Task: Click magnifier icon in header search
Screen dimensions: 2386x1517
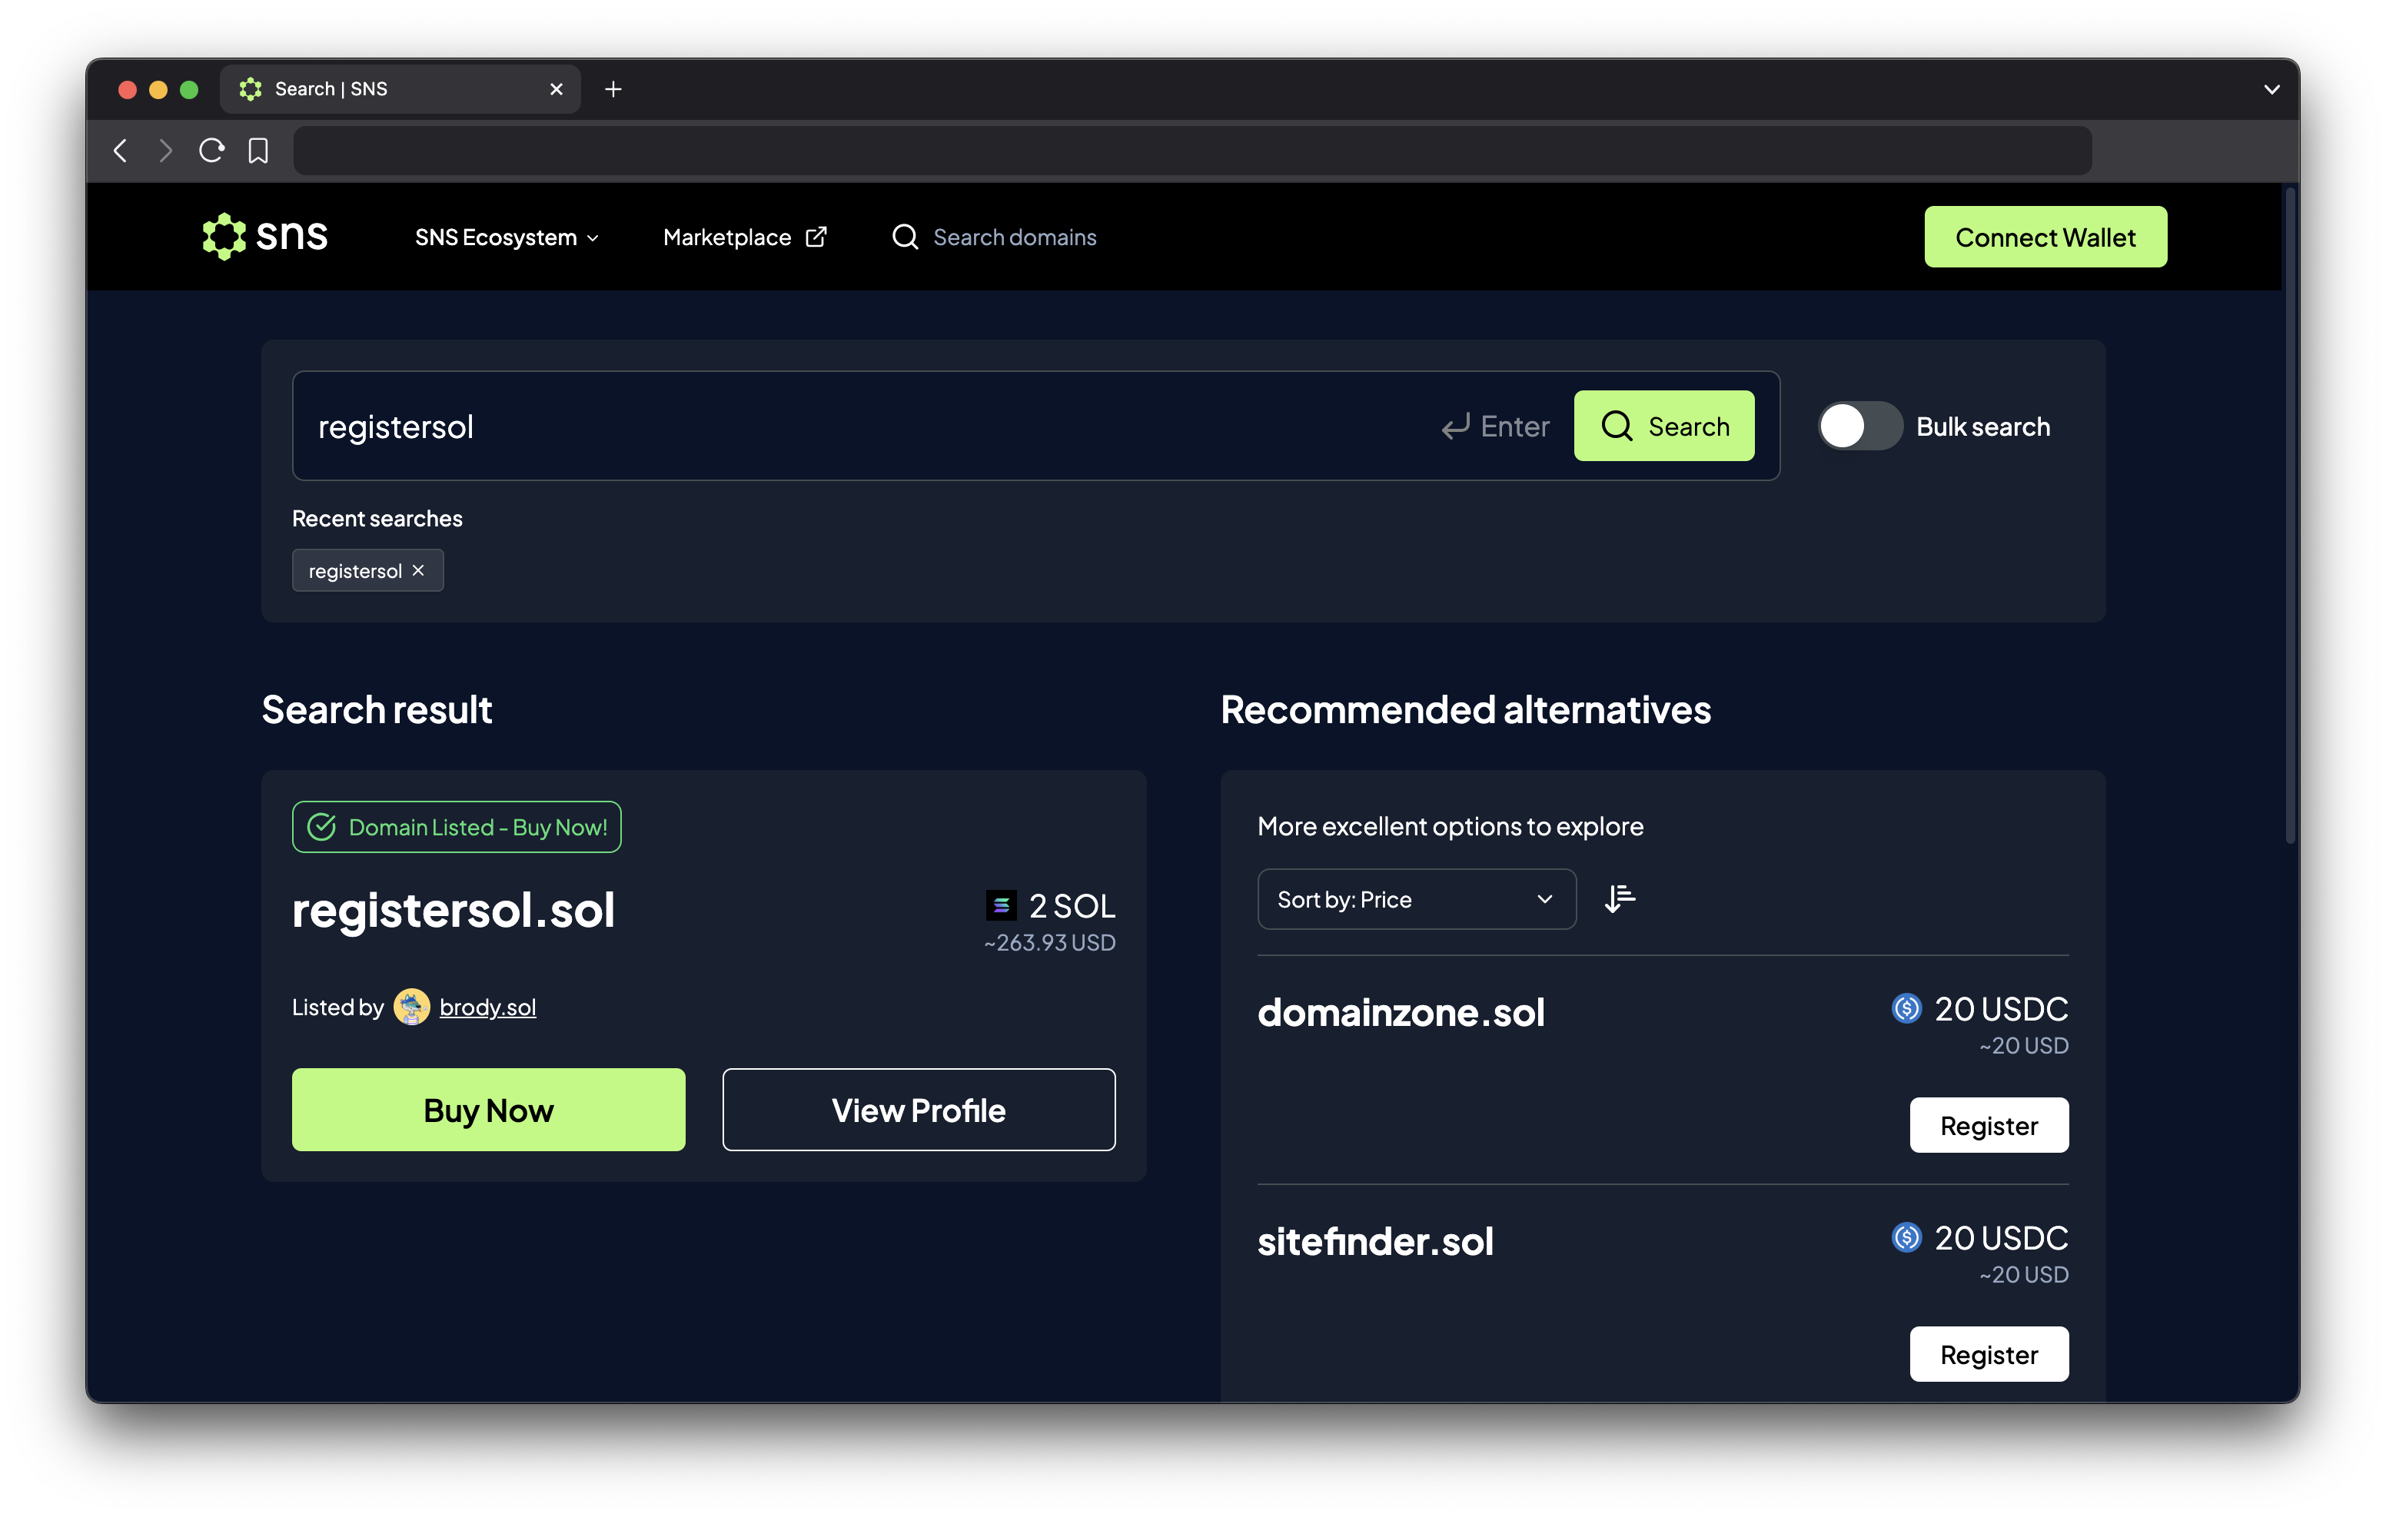Action: tap(905, 237)
